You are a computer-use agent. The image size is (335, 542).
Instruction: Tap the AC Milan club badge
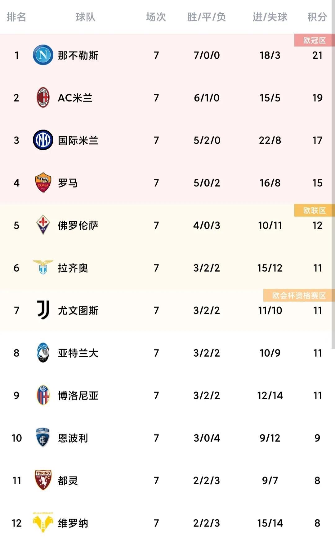(43, 97)
